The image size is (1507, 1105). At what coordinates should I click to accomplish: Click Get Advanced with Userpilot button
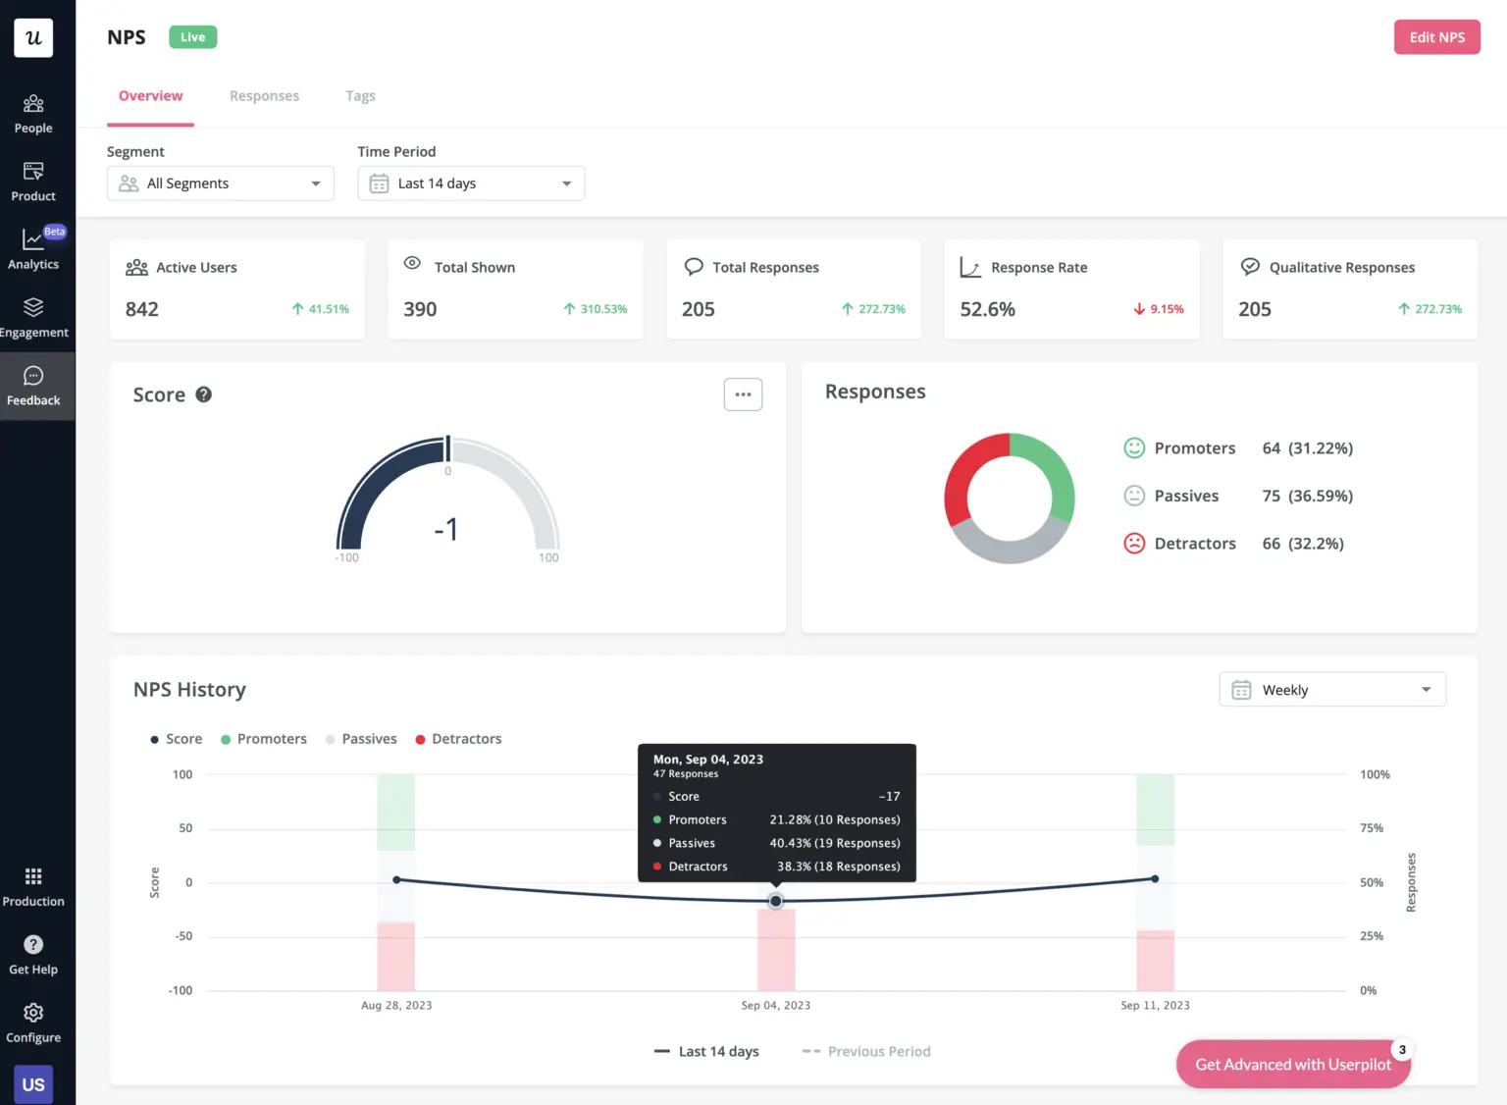pos(1292,1065)
